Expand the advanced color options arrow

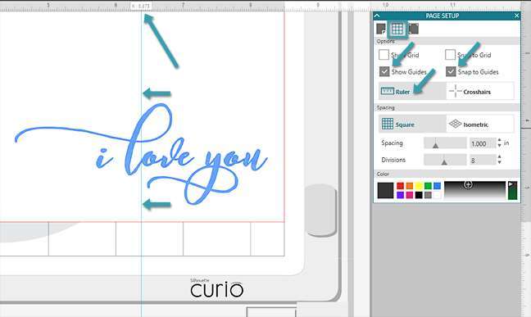pyautogui.click(x=511, y=184)
